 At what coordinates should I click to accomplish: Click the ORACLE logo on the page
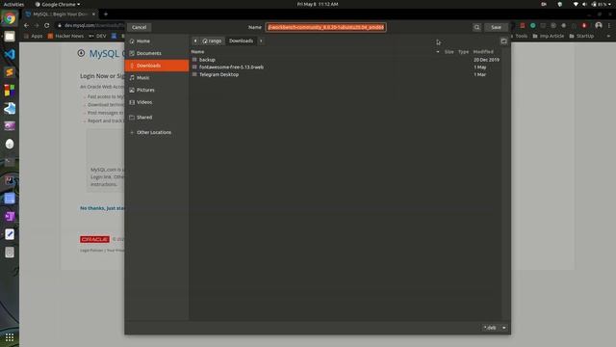click(94, 239)
